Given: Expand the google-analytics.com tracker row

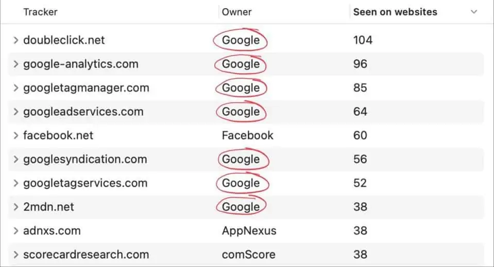Looking at the screenshot, I should (16, 64).
